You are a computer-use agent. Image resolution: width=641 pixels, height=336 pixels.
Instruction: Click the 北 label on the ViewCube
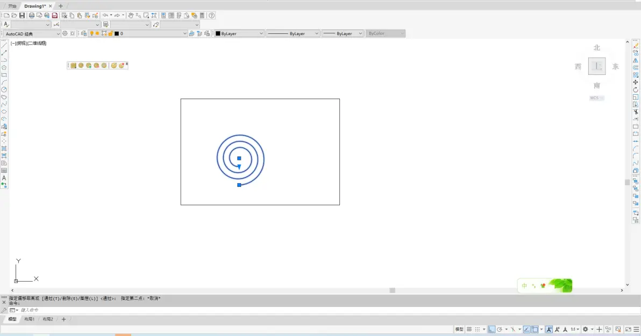coord(597,48)
